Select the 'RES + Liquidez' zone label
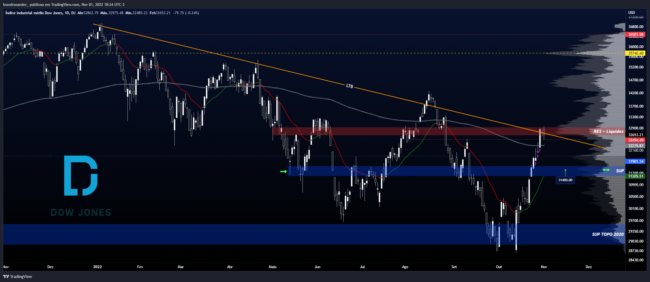 pyautogui.click(x=609, y=131)
